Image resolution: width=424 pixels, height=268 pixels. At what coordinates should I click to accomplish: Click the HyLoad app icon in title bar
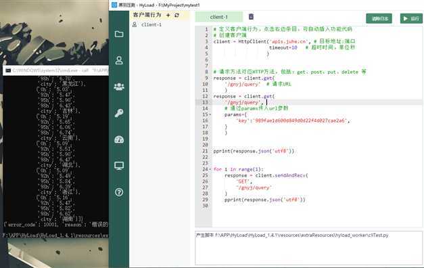coord(114,5)
